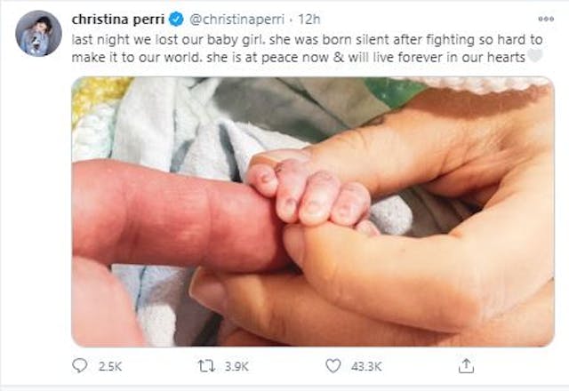View the 2.5K replies count

pos(108,364)
